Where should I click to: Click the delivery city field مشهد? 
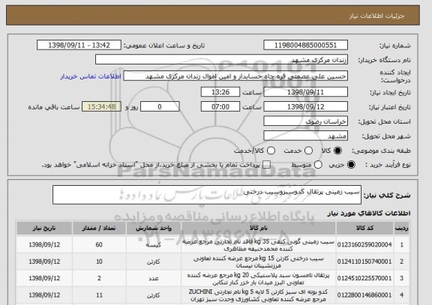point(305,136)
